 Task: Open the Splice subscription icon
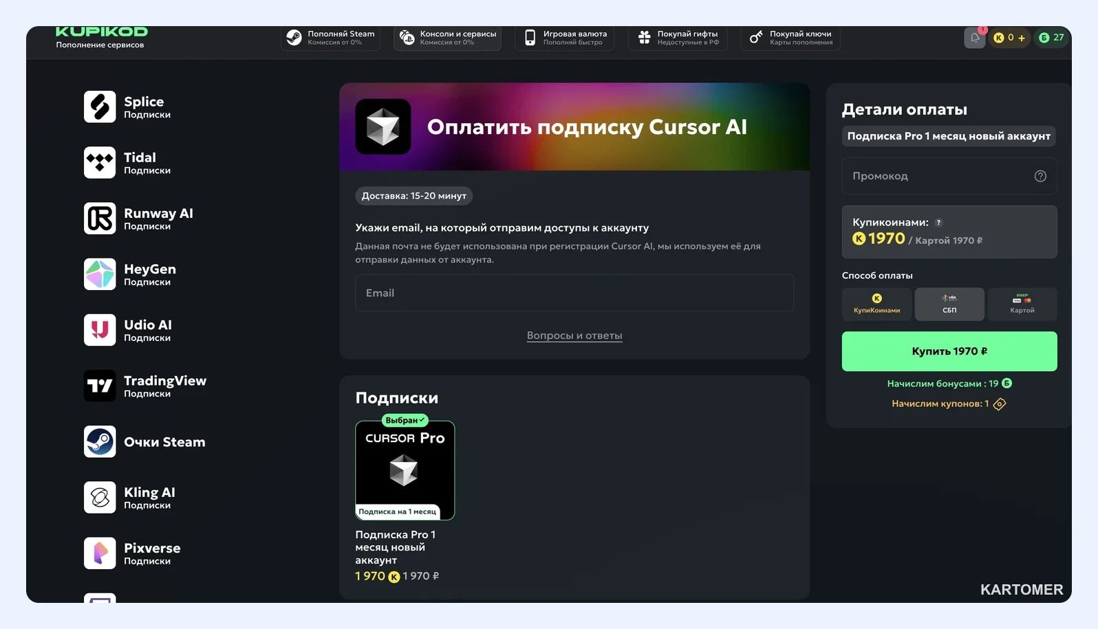(100, 107)
